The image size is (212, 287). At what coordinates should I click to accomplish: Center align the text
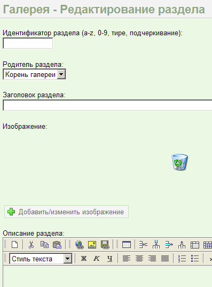139,259
